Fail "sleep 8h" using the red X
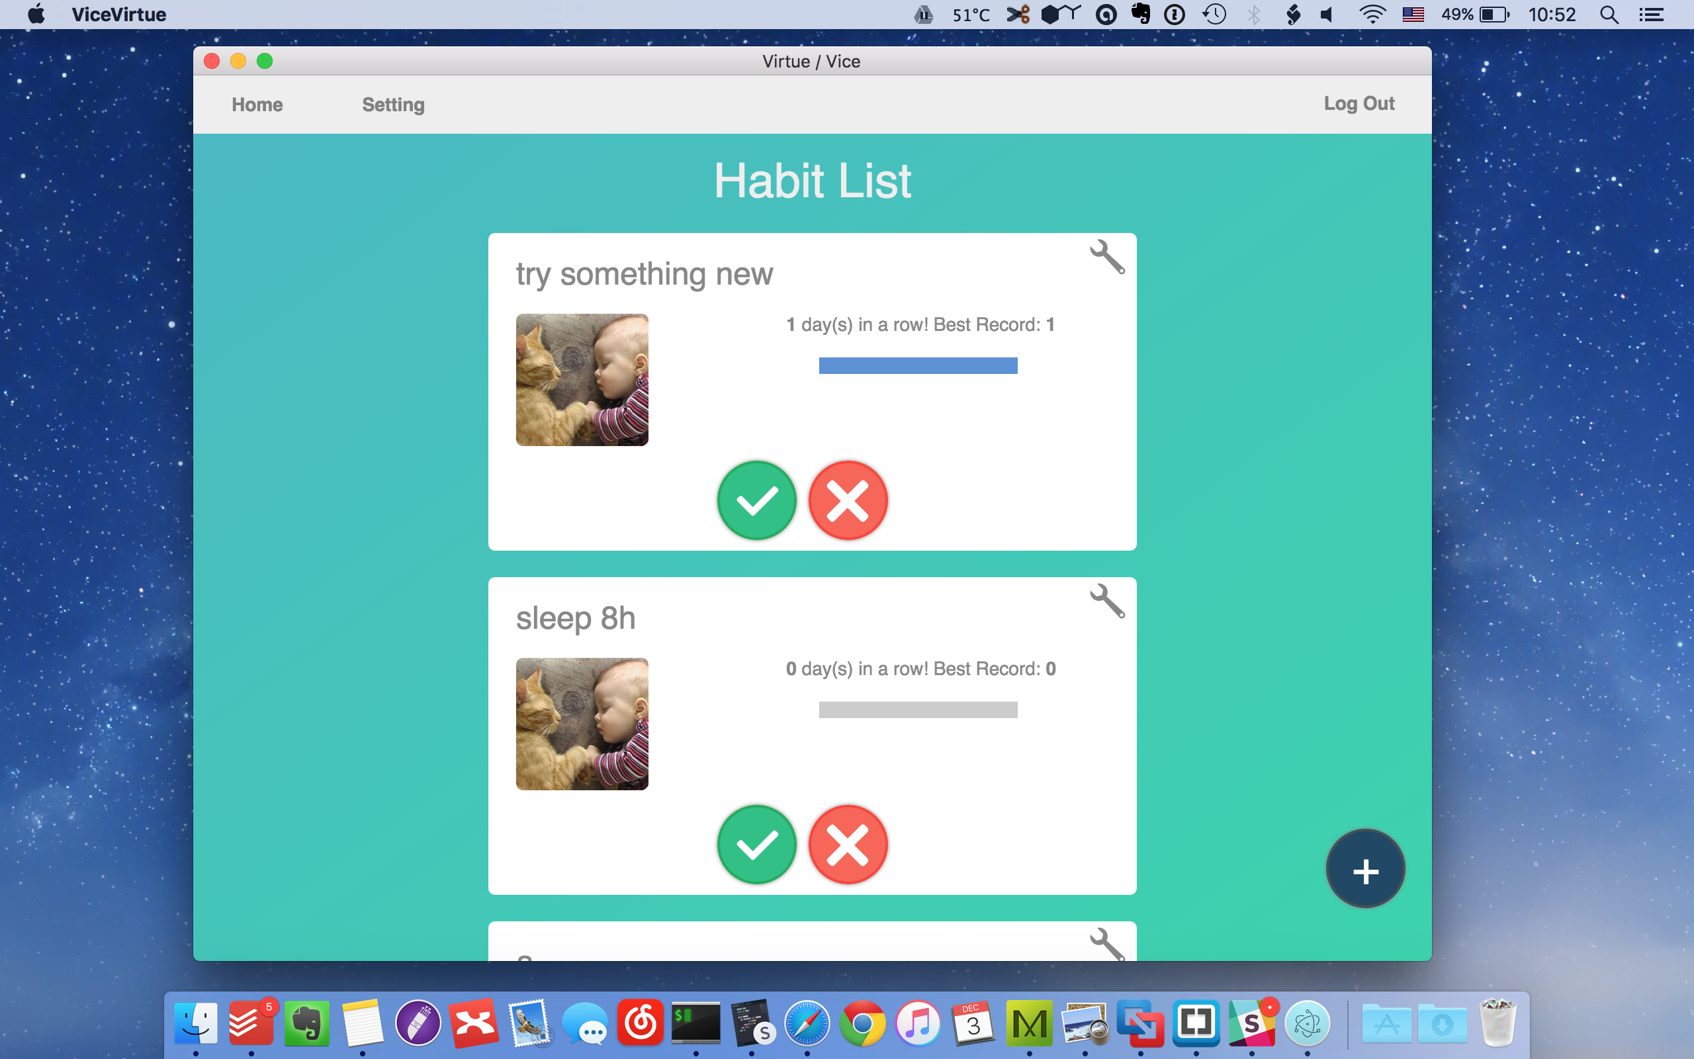Viewport: 1694px width, 1059px height. click(848, 844)
